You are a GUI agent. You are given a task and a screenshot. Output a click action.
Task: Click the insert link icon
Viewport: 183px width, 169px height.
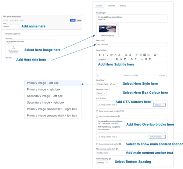click(x=137, y=55)
